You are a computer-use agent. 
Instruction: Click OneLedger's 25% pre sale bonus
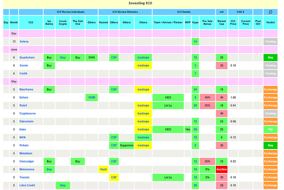click(208, 161)
